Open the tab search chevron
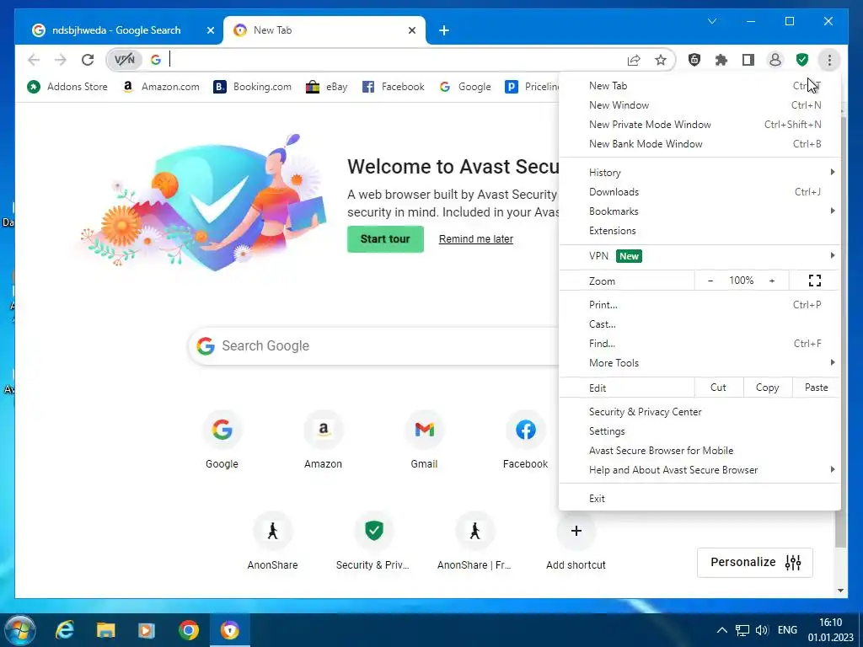Screen dimensions: 863x647 click(x=712, y=21)
